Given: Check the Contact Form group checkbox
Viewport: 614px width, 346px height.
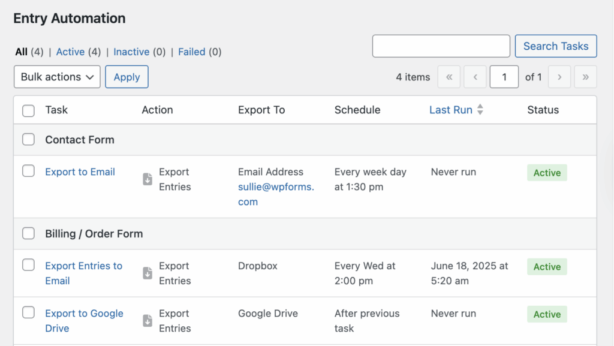Looking at the screenshot, I should [x=28, y=139].
